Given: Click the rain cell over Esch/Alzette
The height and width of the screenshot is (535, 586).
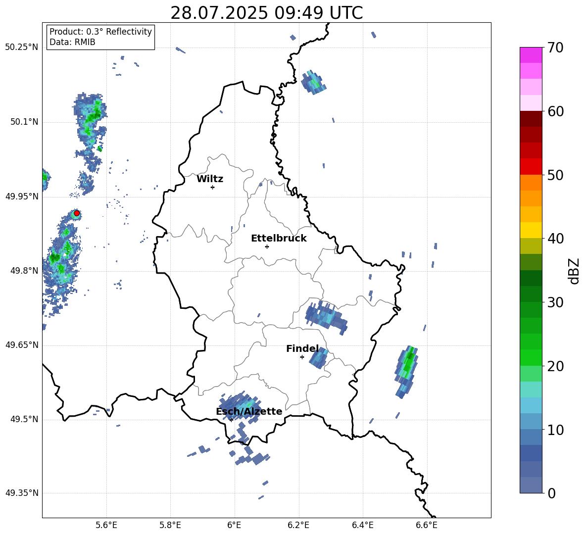Looking at the screenshot, I should click(x=240, y=405).
